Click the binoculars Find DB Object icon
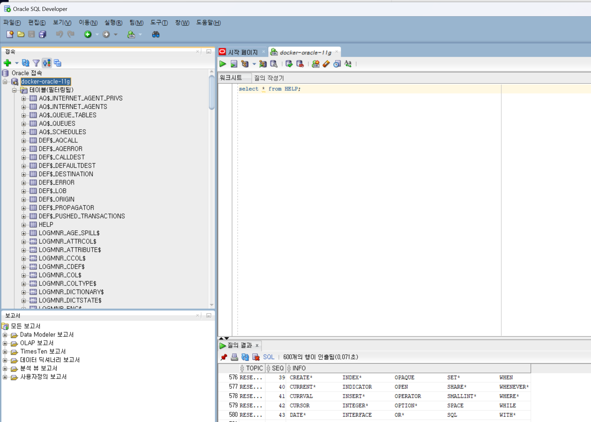 (x=155, y=34)
